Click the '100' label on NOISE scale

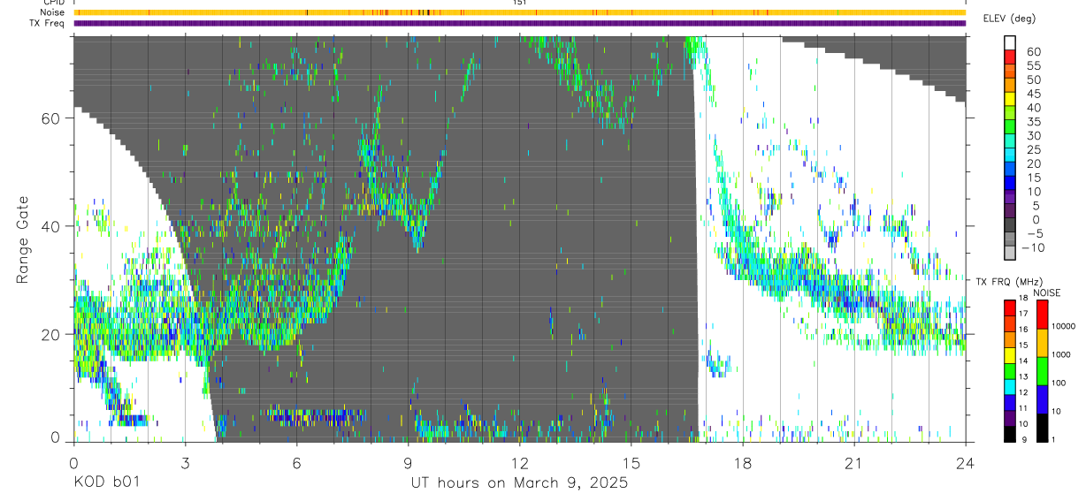coord(1059,383)
